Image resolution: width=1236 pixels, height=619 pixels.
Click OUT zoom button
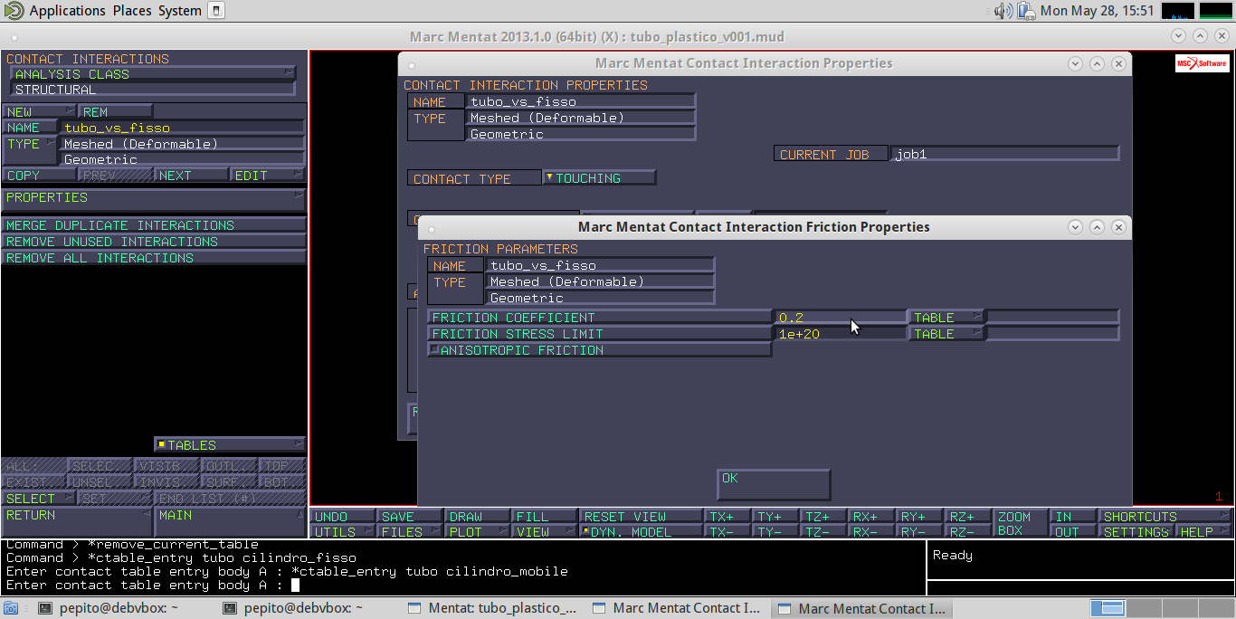coord(1072,532)
